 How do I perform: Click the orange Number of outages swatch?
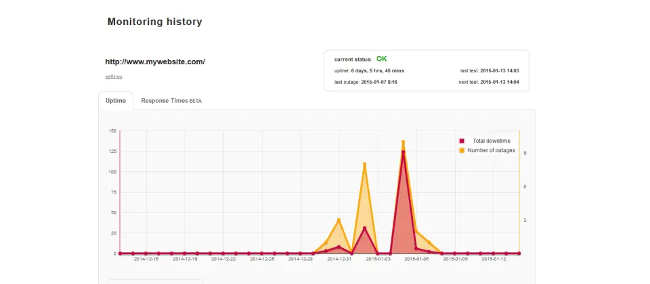point(462,150)
